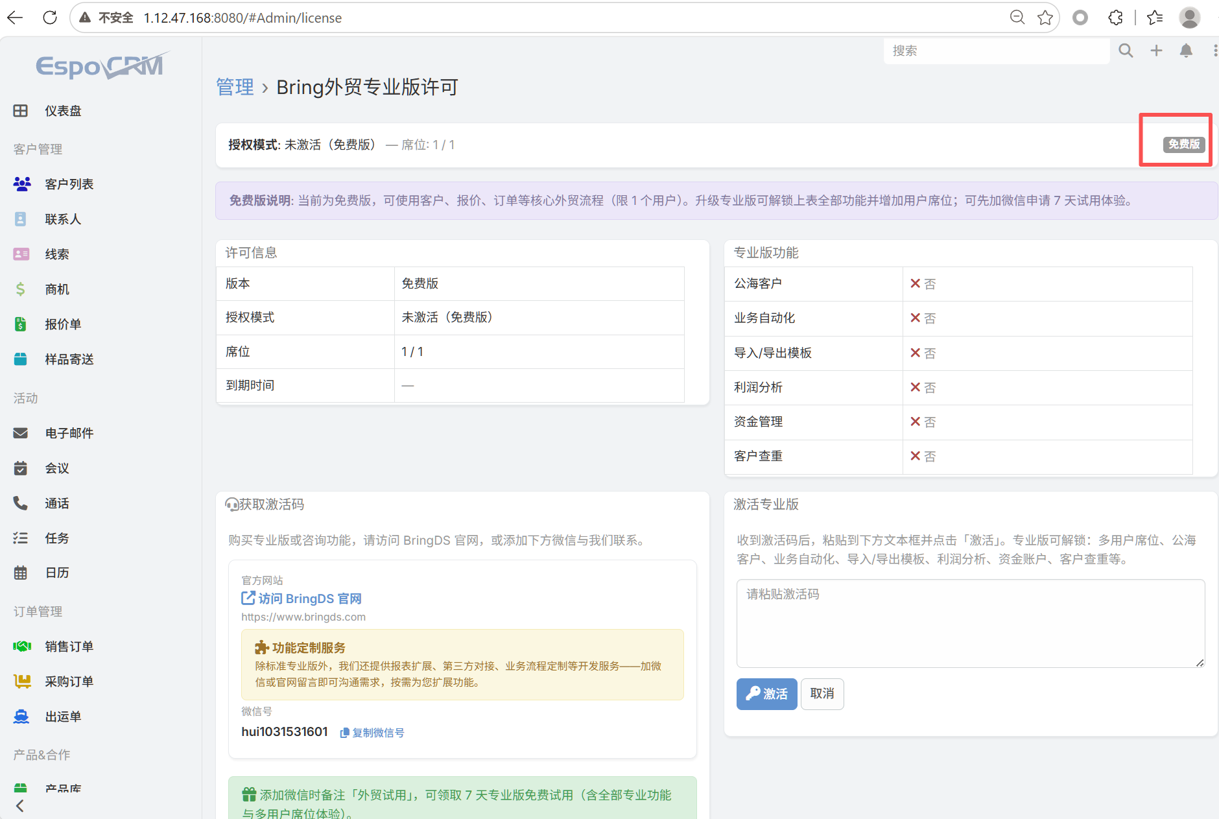Screen dimensions: 1219x819
Task: Click the 管理 breadcrumb link
Action: (235, 87)
